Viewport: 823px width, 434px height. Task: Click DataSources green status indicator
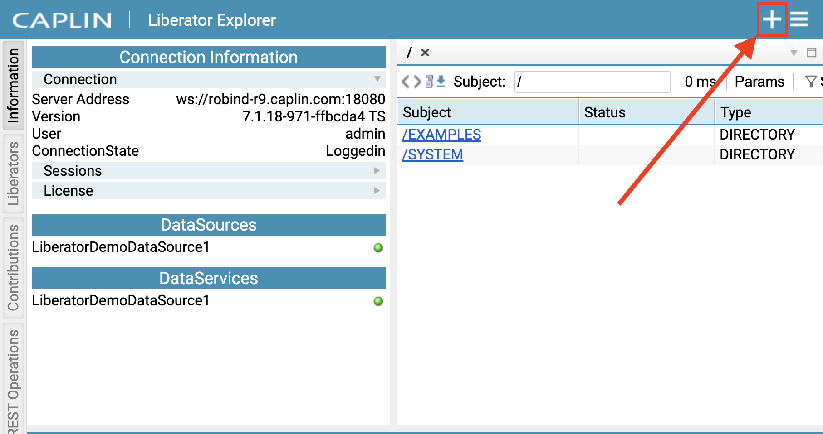point(378,248)
